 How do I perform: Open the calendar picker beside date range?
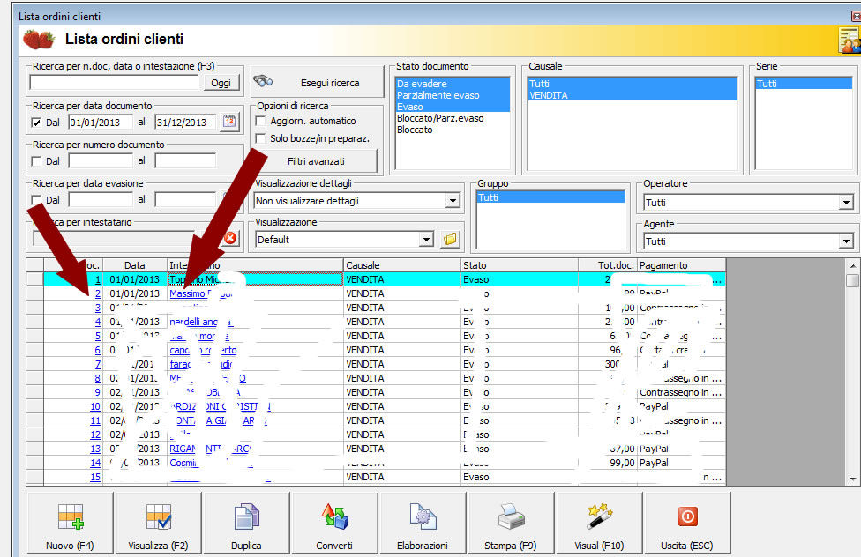[x=230, y=123]
